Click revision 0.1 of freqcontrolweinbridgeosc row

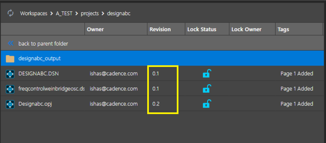155,89
